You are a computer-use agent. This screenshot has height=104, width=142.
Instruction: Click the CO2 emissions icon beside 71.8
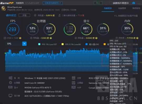pos(59,15)
